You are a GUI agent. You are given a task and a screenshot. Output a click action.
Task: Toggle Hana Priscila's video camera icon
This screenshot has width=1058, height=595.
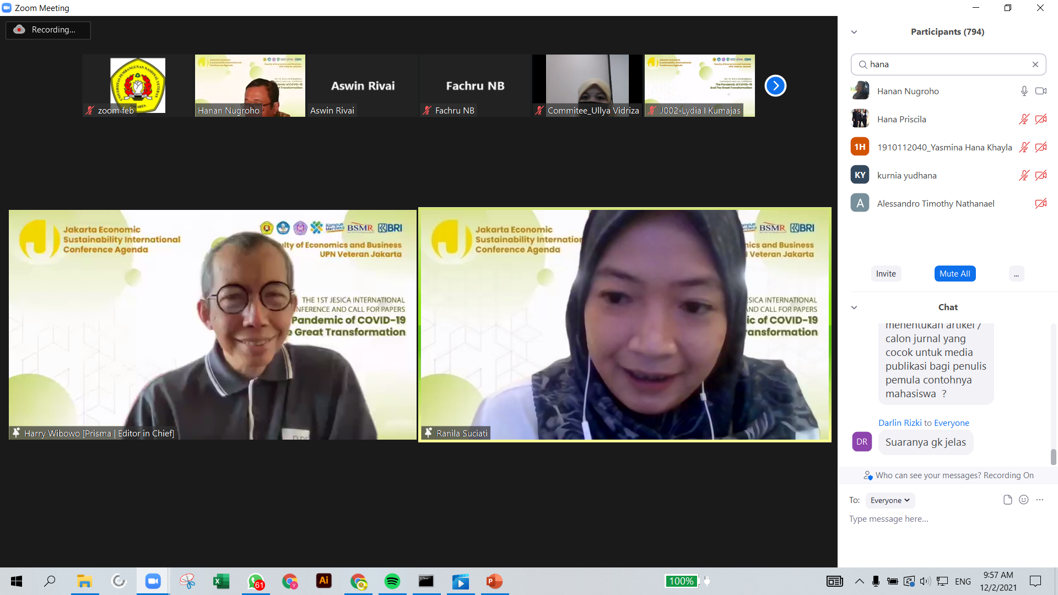[x=1041, y=120]
